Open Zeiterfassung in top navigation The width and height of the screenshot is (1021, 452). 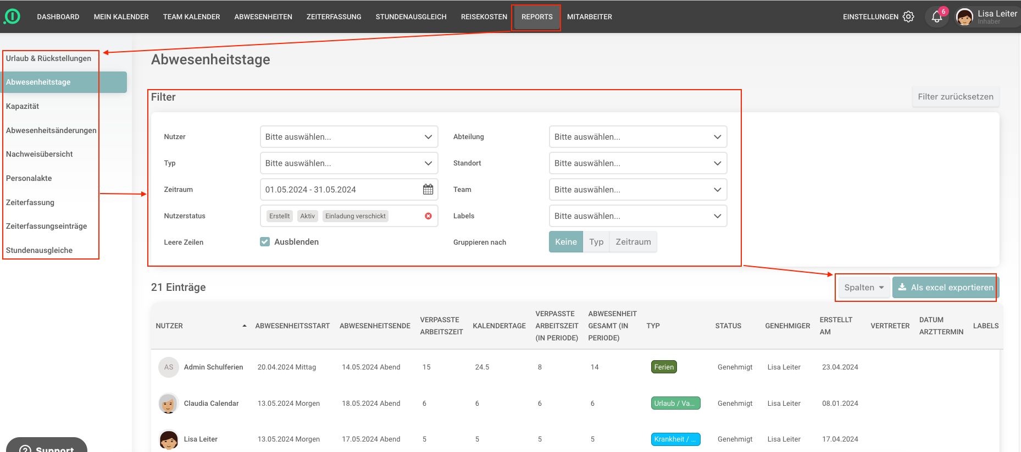pyautogui.click(x=334, y=17)
